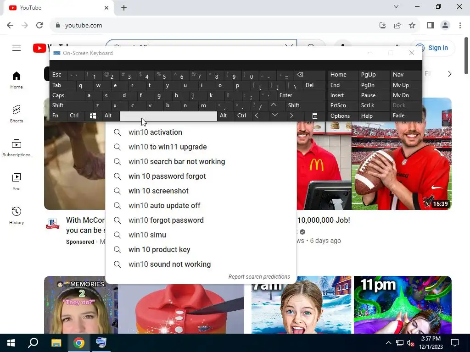Click the page vertical scrollbar

click(466, 55)
